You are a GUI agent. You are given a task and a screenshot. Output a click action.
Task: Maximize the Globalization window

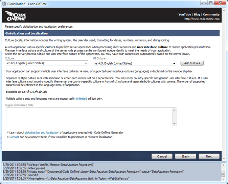click(211, 3)
